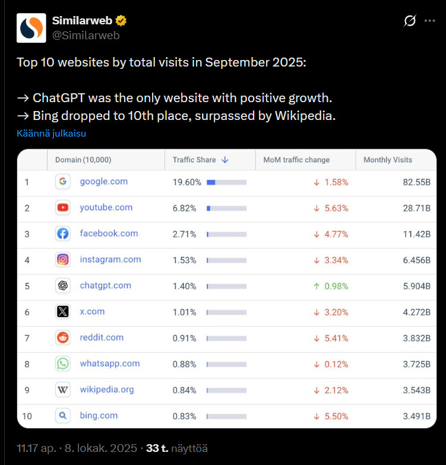Open the three-dot more options menu
This screenshot has width=446, height=465.
[x=430, y=21]
